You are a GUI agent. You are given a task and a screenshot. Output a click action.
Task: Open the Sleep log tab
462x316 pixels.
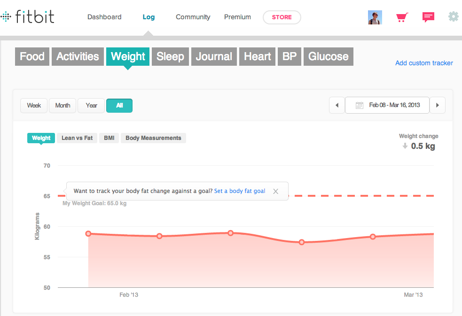pos(170,57)
